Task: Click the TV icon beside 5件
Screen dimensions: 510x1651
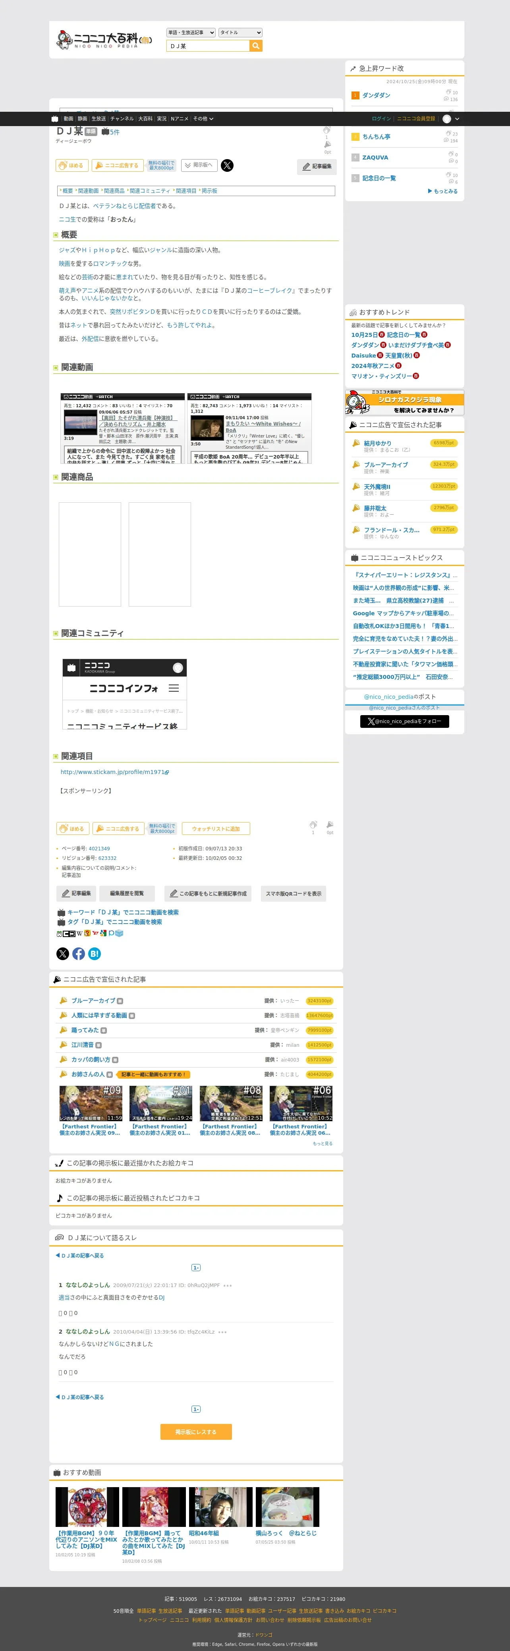Action: [105, 132]
